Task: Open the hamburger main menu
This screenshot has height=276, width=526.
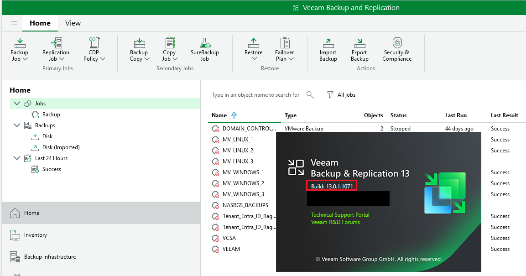Action: click(x=14, y=23)
